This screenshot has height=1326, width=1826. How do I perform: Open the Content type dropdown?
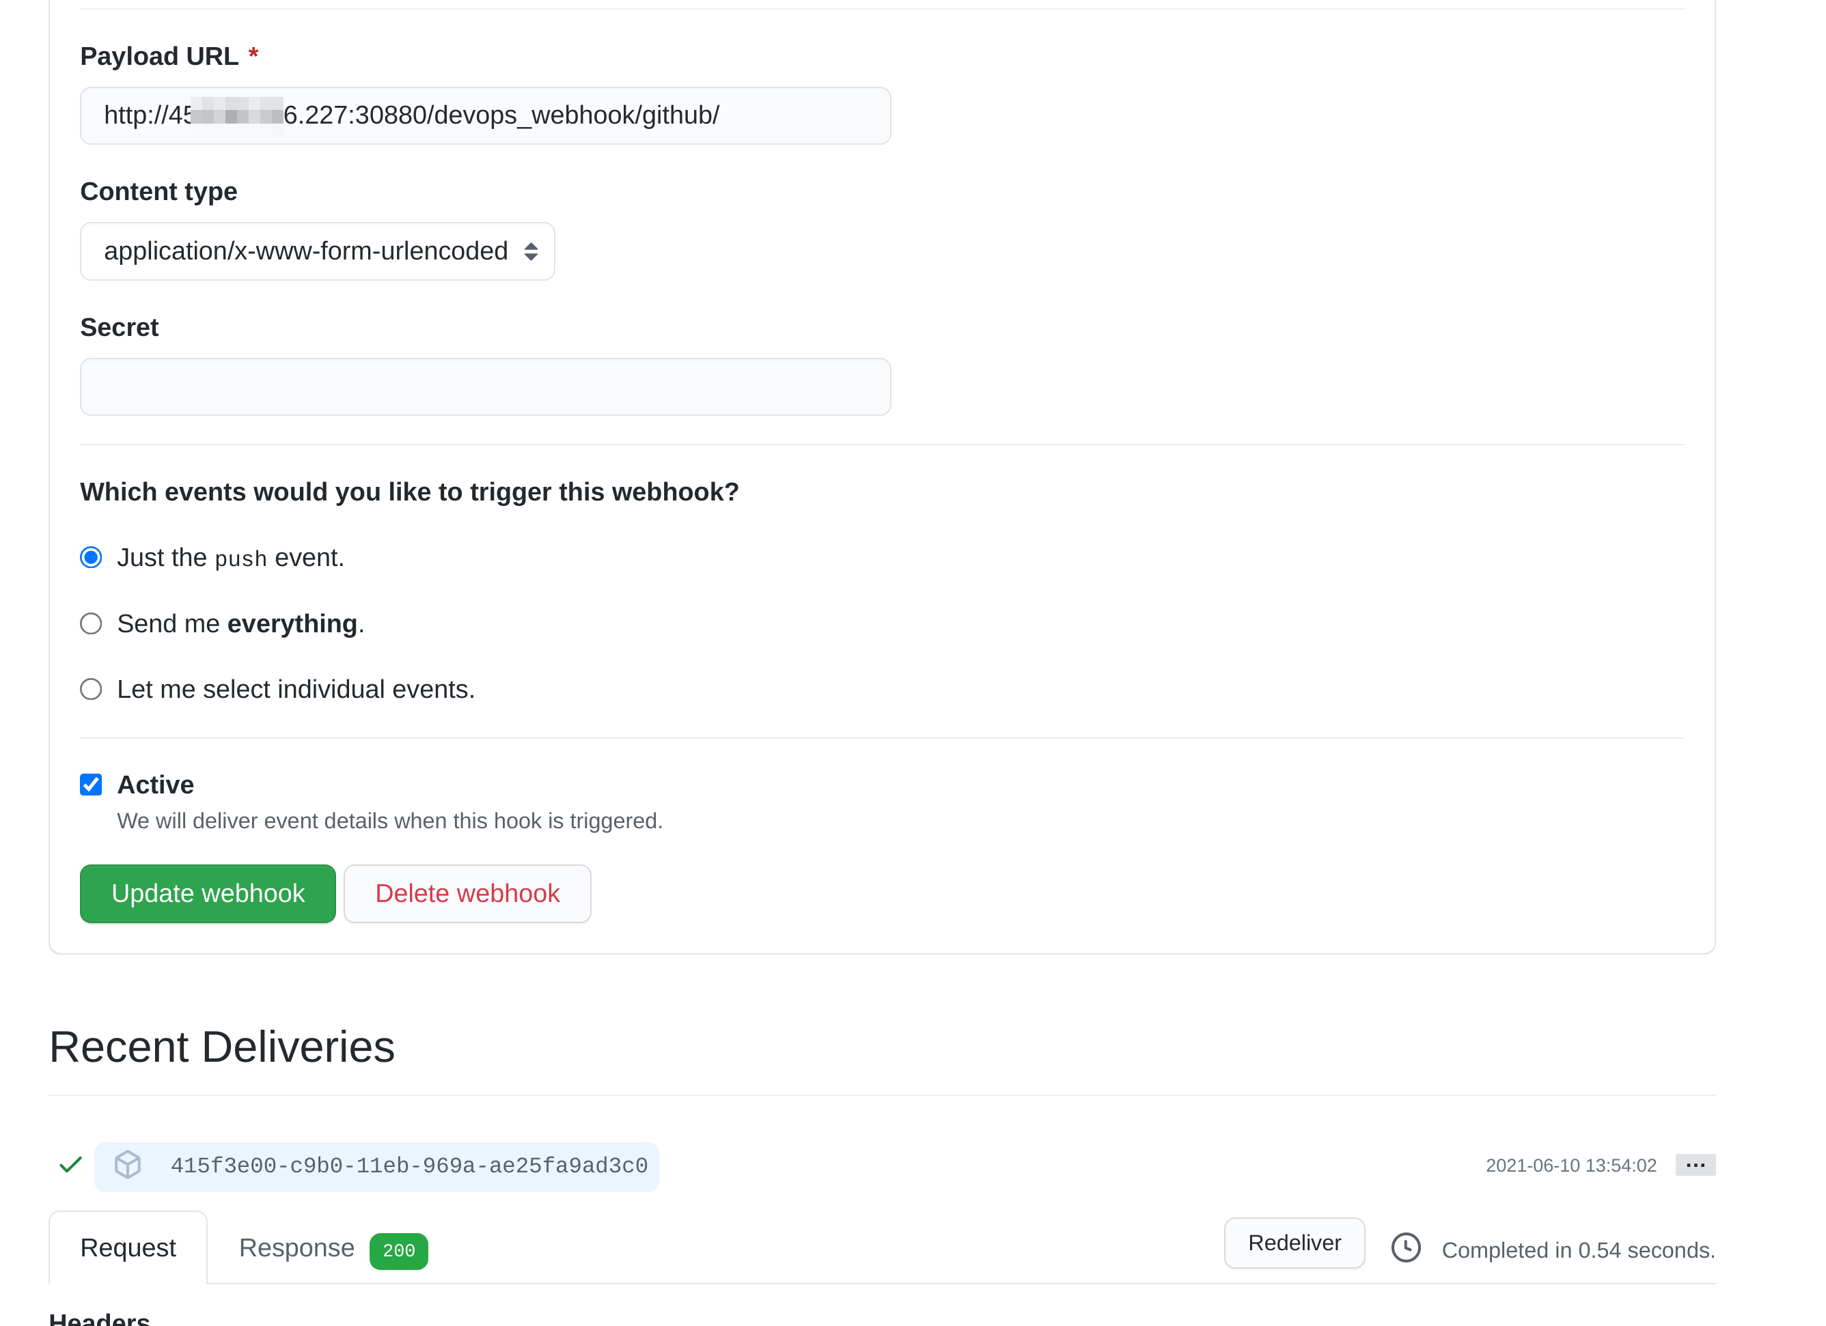(x=317, y=251)
